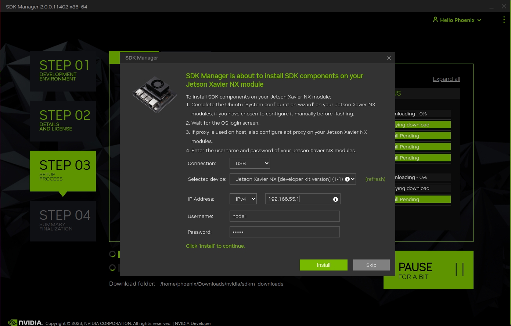This screenshot has height=326, width=511.
Task: Close the main SDK Manager window
Action: click(x=504, y=7)
